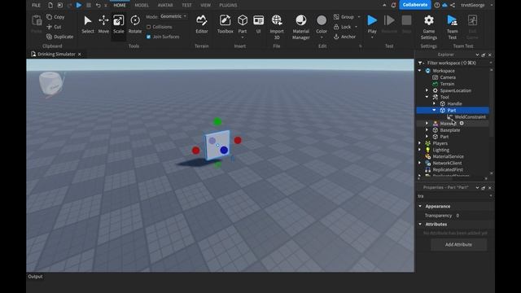Expand the Handle node
Screen dimensions: 521x293
[434, 103]
